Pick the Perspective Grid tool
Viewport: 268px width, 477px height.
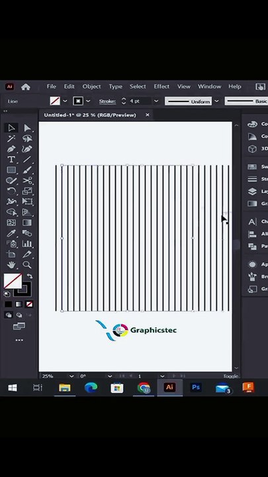[27, 212]
